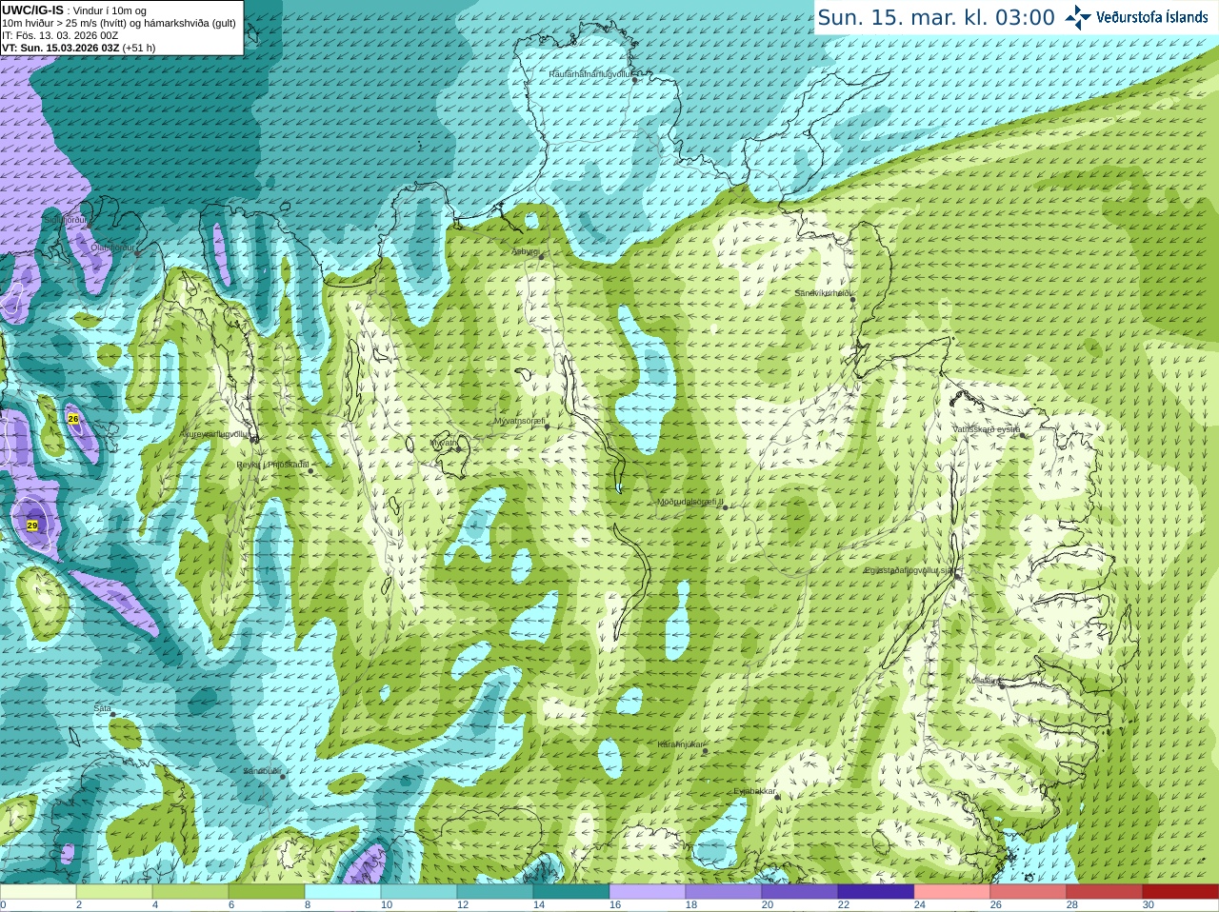Click the Eyjabakkar station marker

pyautogui.click(x=778, y=797)
